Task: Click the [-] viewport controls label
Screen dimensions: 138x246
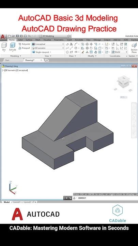Action: (x=3, y=70)
